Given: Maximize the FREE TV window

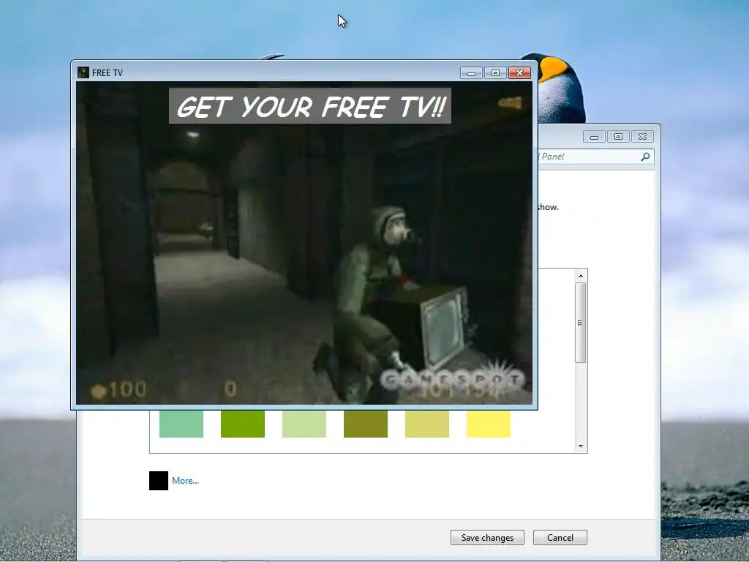Looking at the screenshot, I should click(495, 72).
